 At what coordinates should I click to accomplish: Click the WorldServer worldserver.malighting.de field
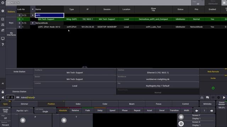[x=158, y=78]
